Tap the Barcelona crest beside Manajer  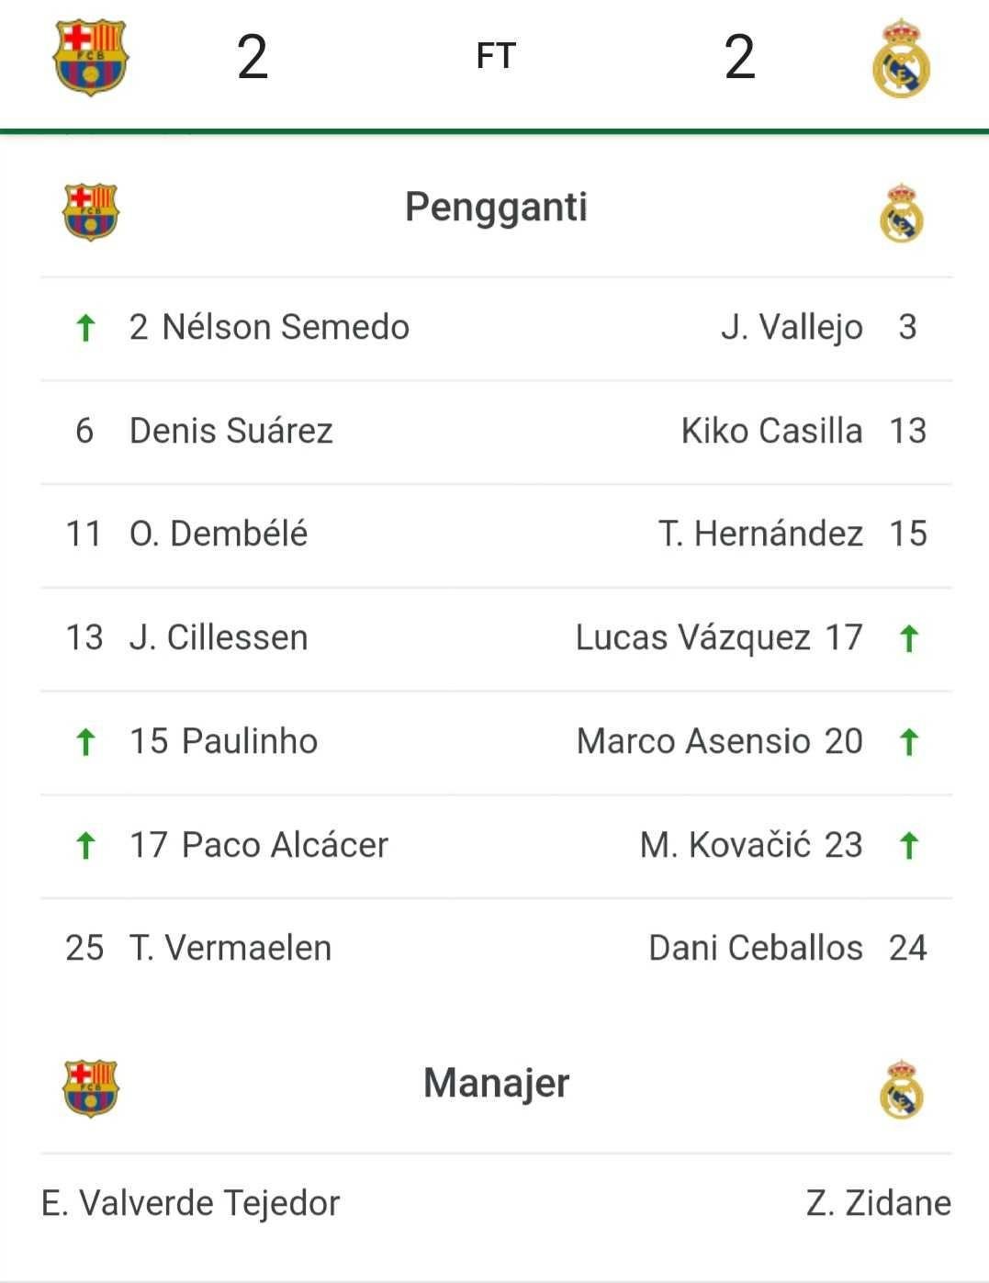[91, 1088]
